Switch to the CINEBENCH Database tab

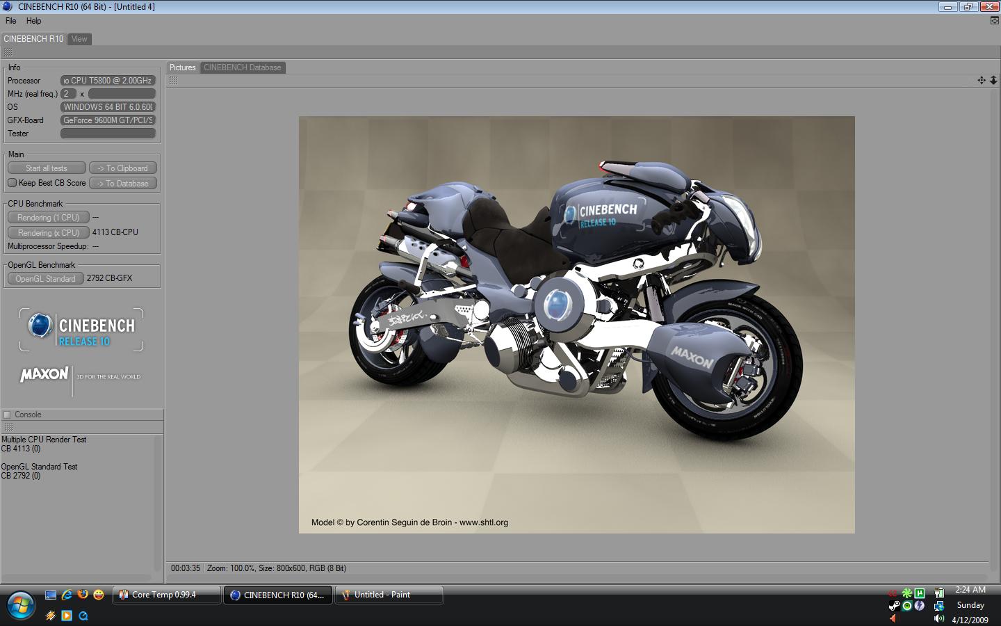pos(243,67)
